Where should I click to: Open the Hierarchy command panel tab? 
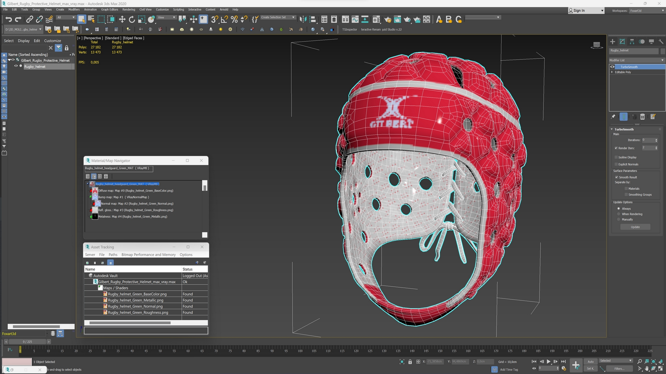[x=632, y=42]
